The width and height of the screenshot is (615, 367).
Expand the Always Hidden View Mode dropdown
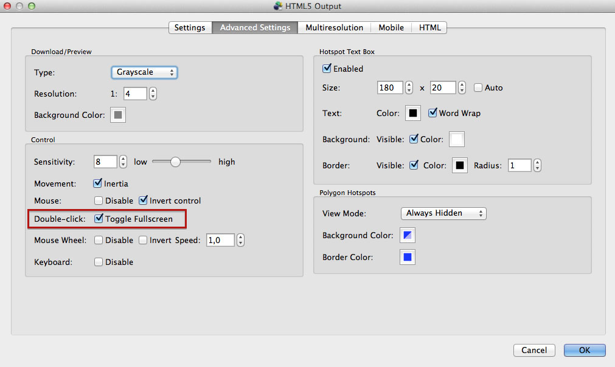pos(443,213)
